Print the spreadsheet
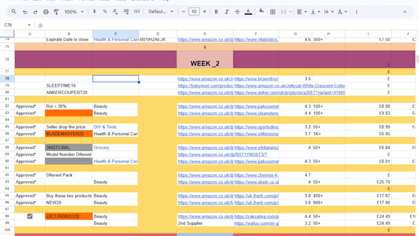The width and height of the screenshot is (419, 236). point(46,12)
